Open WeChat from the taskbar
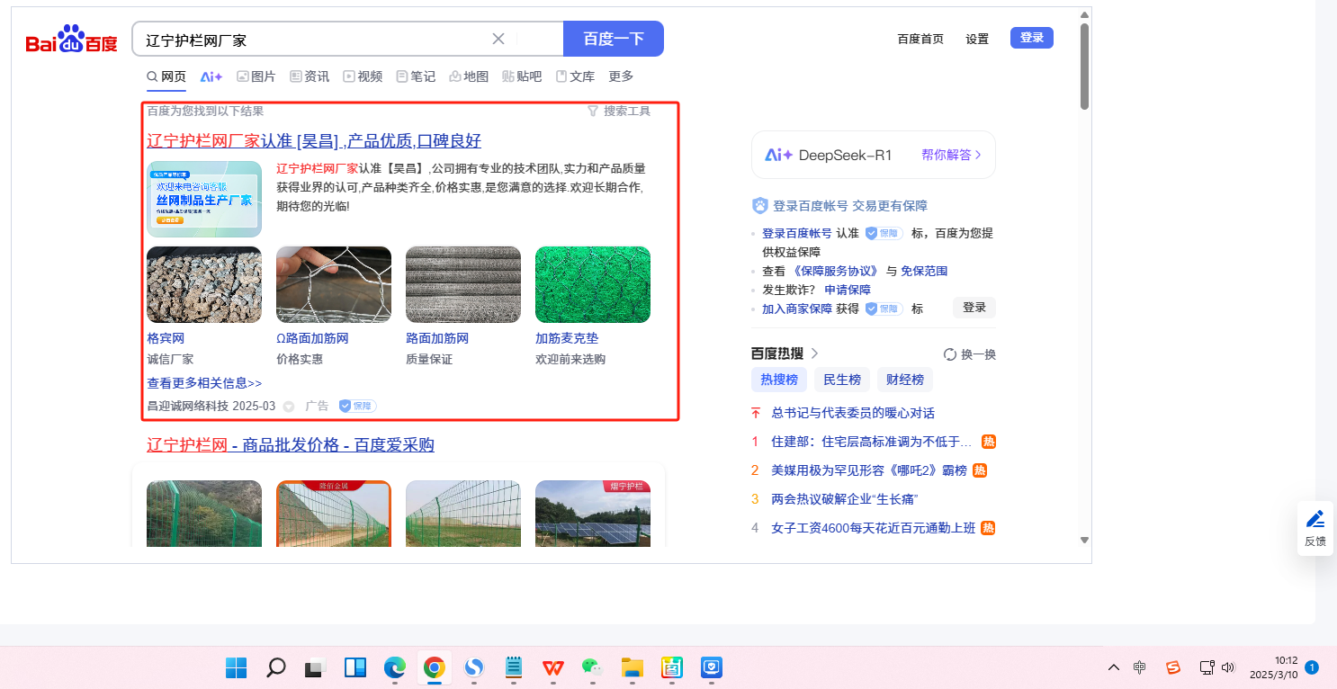 [x=591, y=667]
